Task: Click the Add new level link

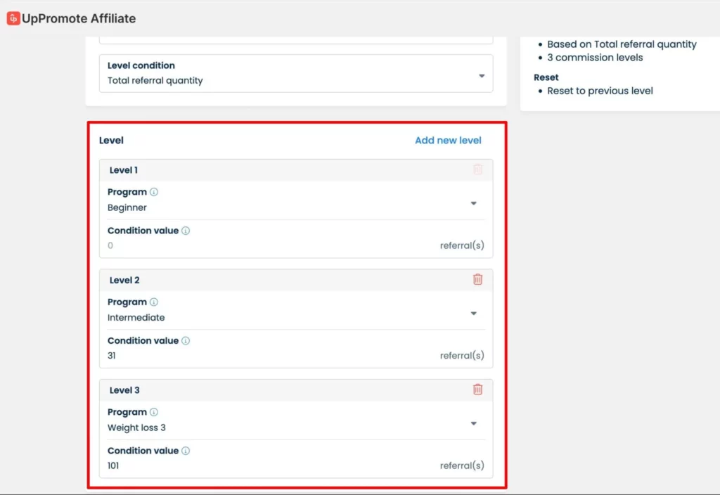Action: click(448, 141)
